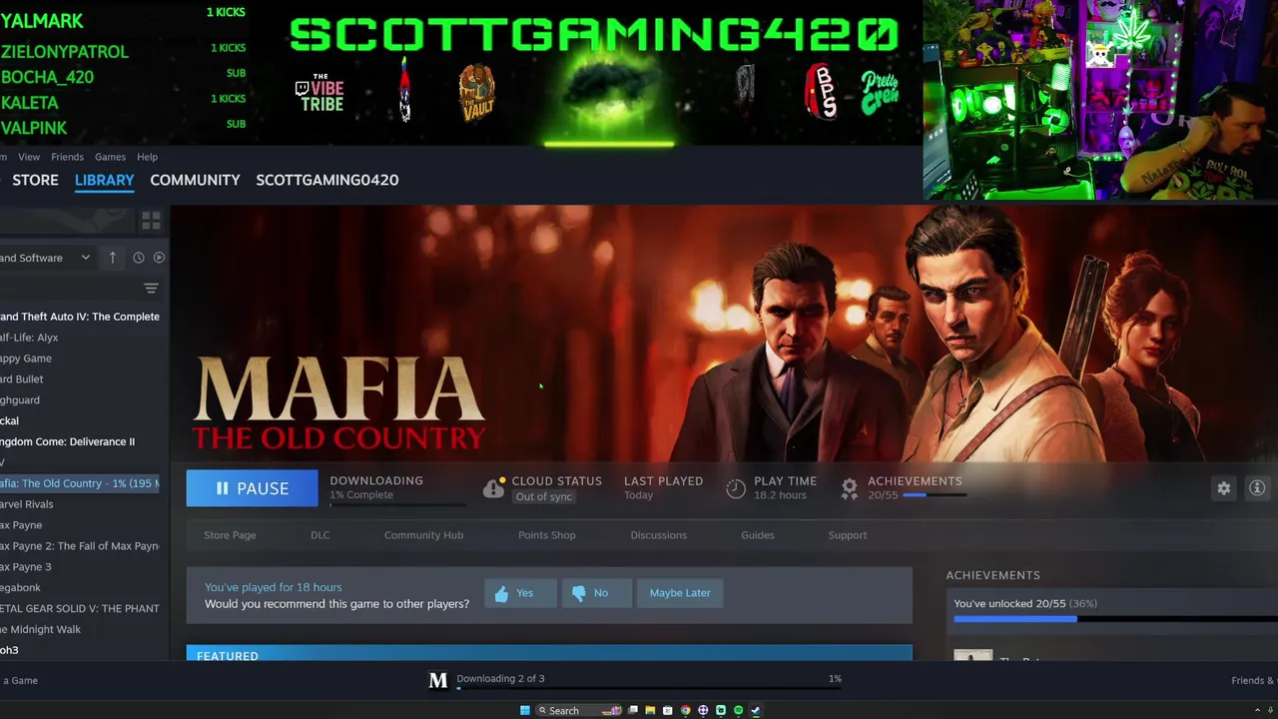
Task: Click the Vibe Tribe logo in overlay
Action: pos(319,92)
